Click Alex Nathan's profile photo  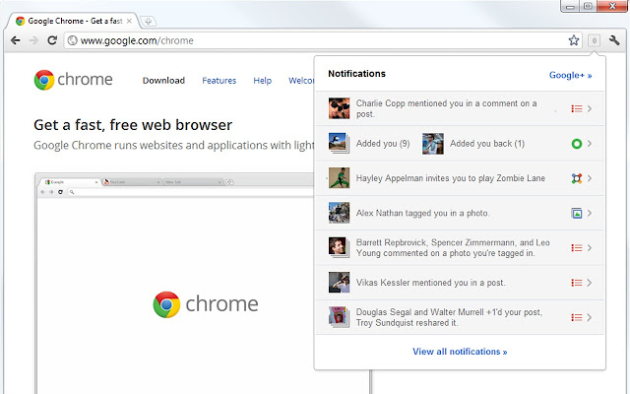click(339, 213)
